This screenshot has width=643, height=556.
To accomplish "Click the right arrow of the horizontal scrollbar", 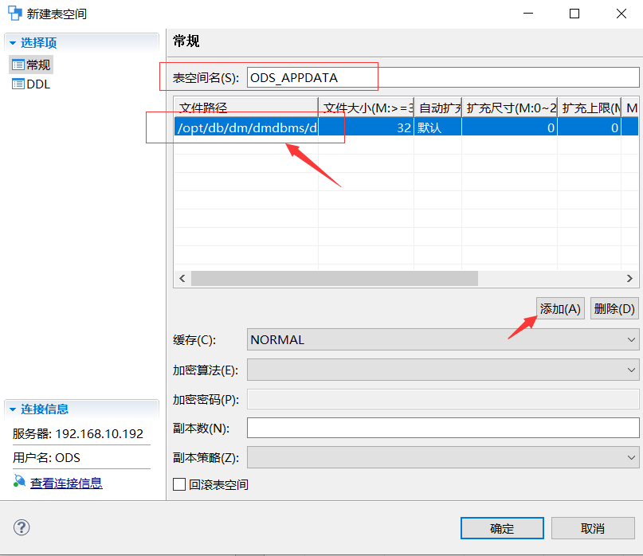I will tap(630, 279).
